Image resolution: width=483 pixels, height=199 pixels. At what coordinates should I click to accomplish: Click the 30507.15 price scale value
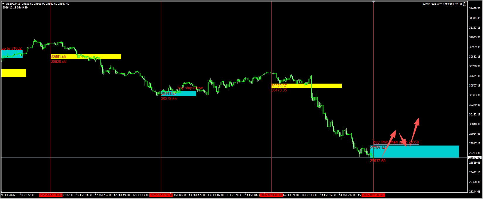(475, 86)
